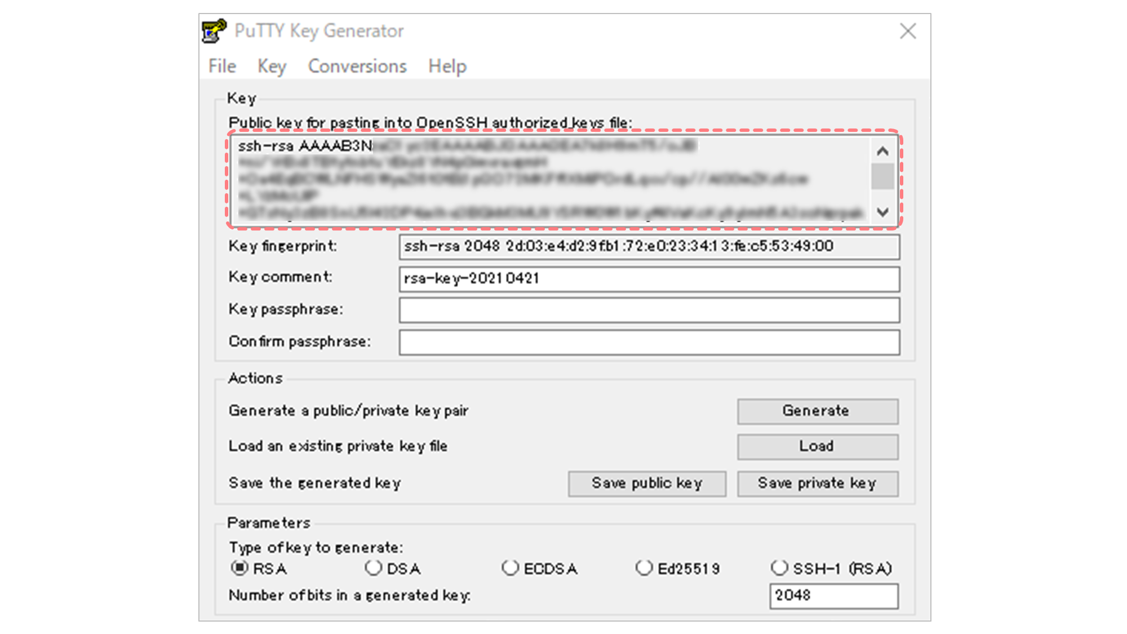The width and height of the screenshot is (1127, 634).
Task: Click the 'Load an existing private key file' text
Action: click(338, 446)
